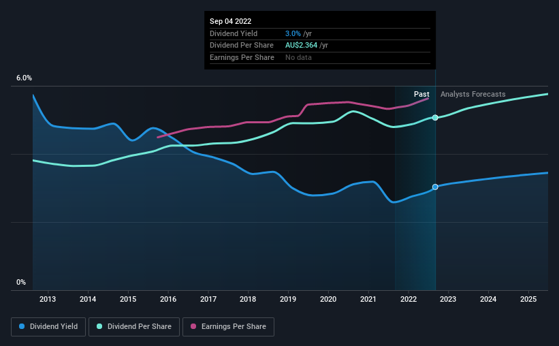Select the Dividend Per Share data point marker
Image resolution: width=559 pixels, height=346 pixels.
[x=435, y=118]
